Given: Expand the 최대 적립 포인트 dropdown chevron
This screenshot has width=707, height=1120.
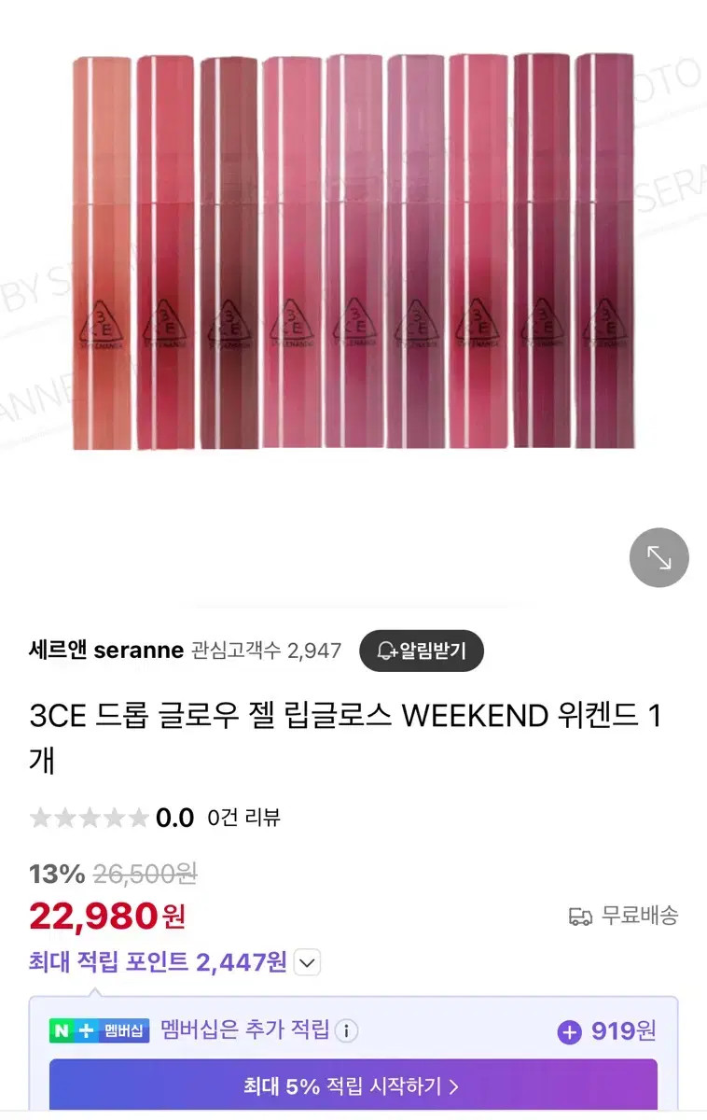Looking at the screenshot, I should 308,962.
